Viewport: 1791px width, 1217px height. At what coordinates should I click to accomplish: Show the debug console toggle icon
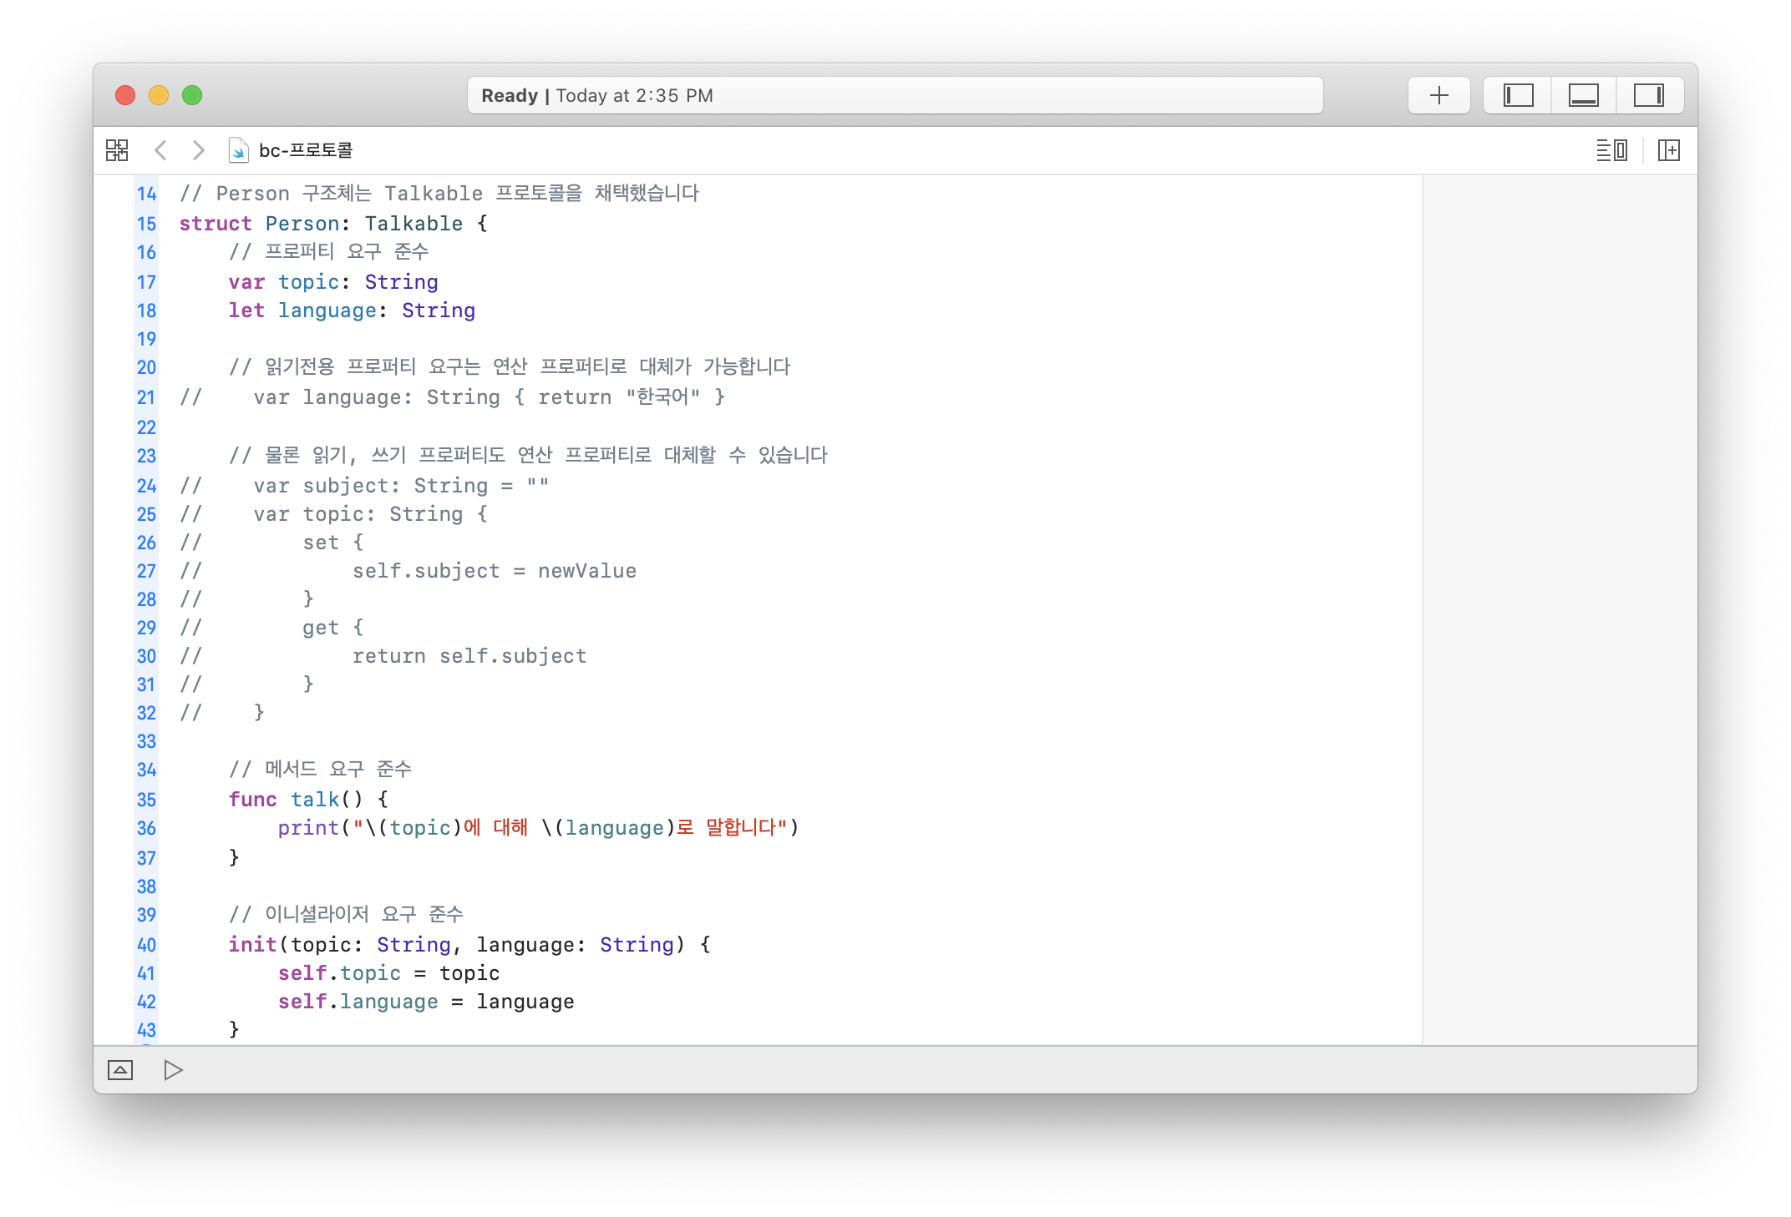(x=120, y=1070)
